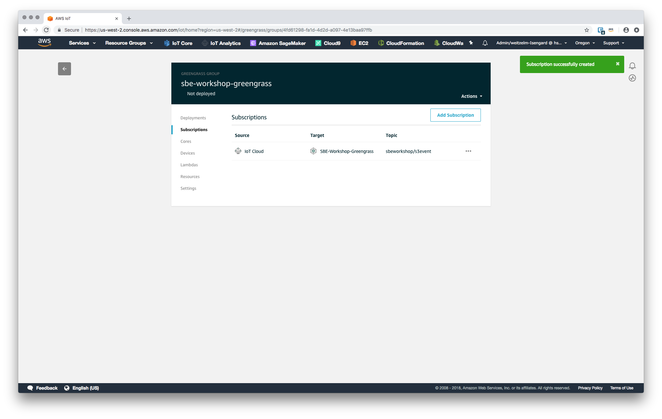Expand the Resource Groups dropdown
This screenshot has width=662, height=419.
click(129, 43)
